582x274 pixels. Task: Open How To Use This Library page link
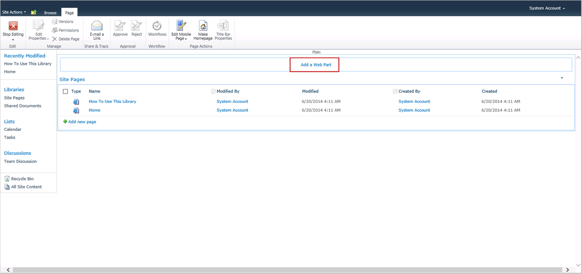click(113, 101)
